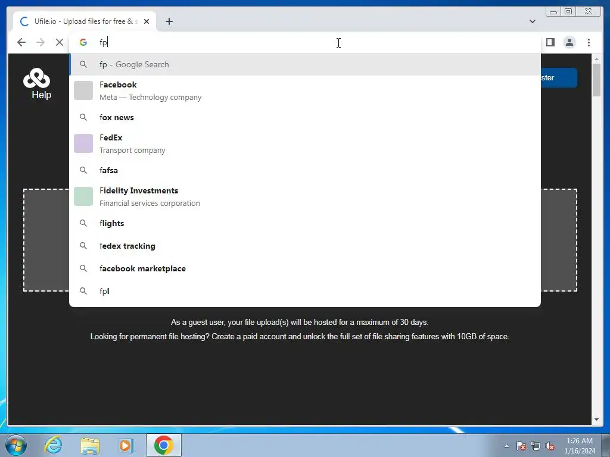Choose the 'fafsa' suggestion
The height and width of the screenshot is (457, 610).
click(305, 170)
